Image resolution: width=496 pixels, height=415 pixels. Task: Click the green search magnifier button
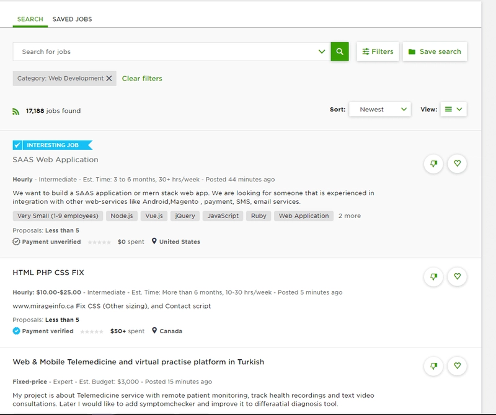(x=339, y=51)
